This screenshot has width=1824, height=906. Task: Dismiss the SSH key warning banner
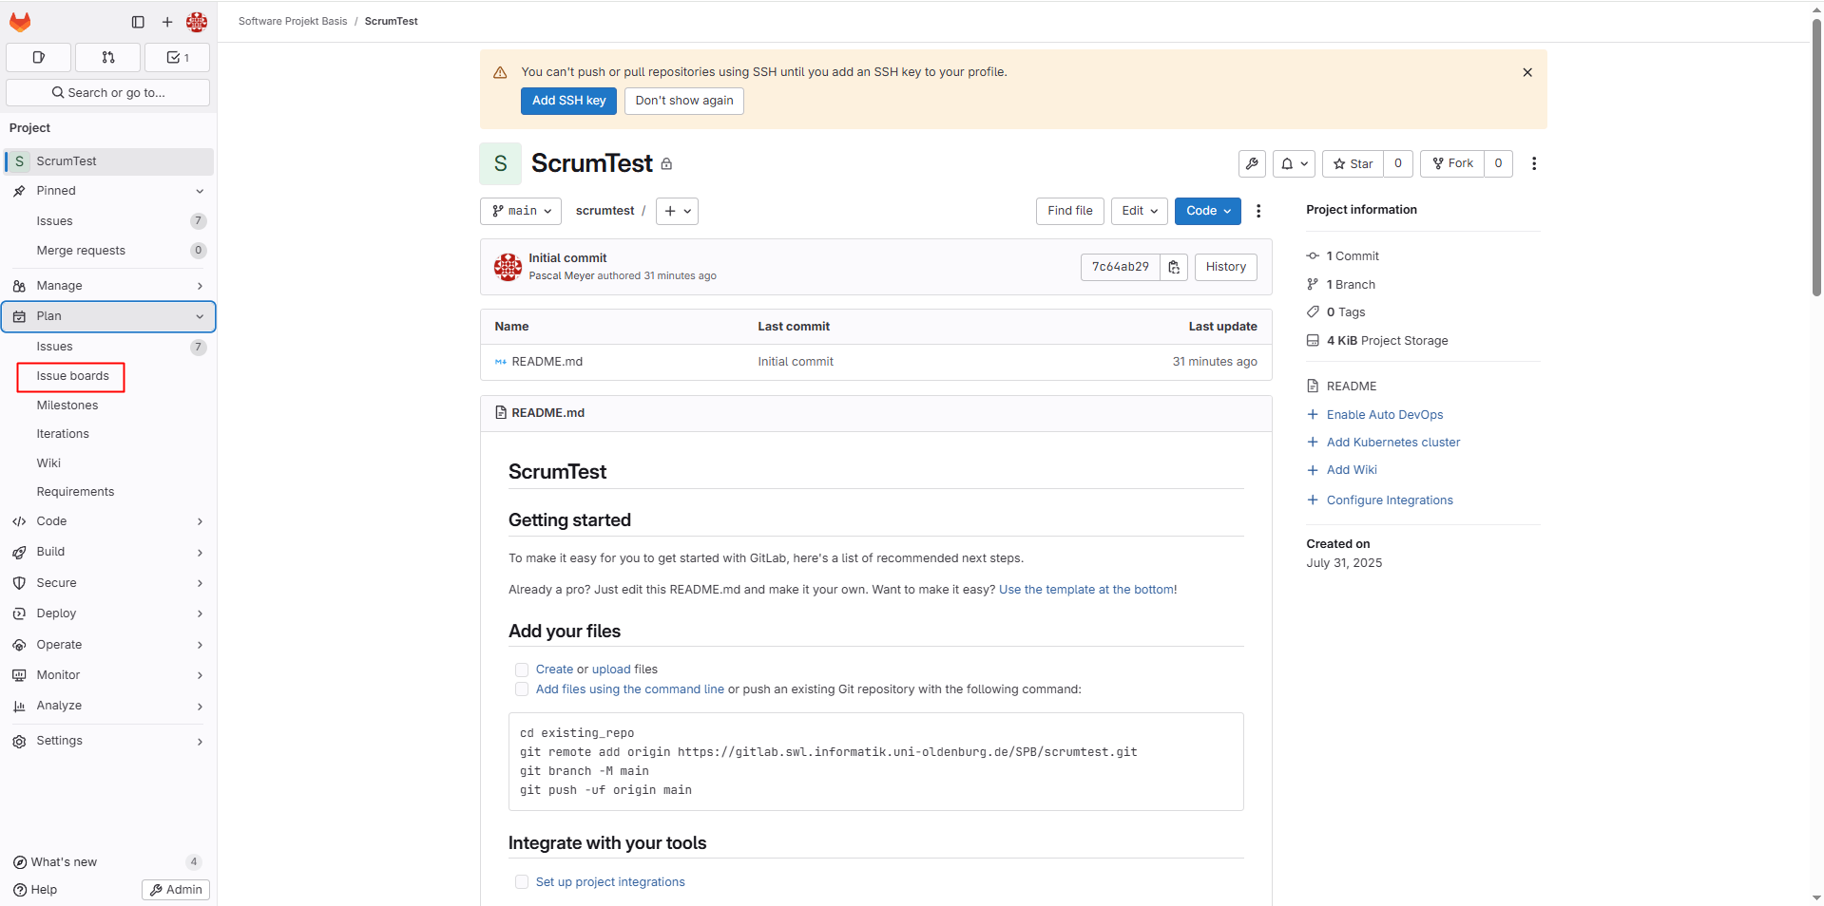[x=1526, y=73]
